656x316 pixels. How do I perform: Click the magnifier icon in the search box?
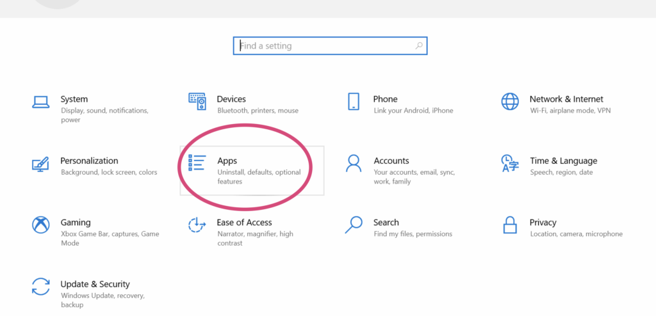[419, 46]
